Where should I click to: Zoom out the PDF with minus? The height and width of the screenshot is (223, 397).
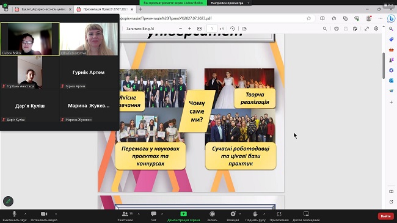tap(180, 29)
